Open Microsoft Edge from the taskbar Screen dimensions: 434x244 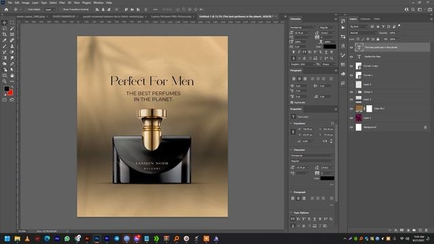pos(47,239)
